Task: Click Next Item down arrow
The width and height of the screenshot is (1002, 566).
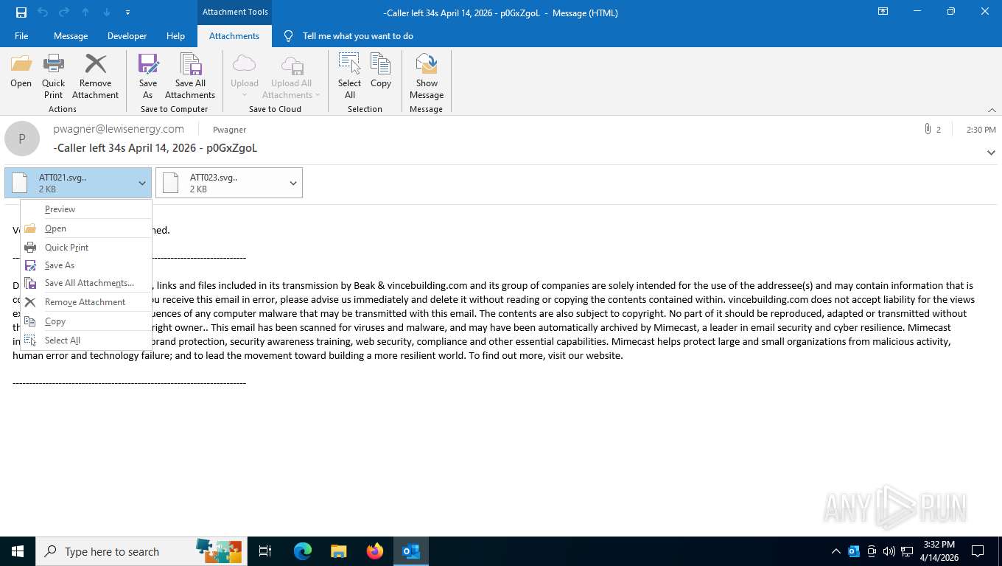Action: 107,13
